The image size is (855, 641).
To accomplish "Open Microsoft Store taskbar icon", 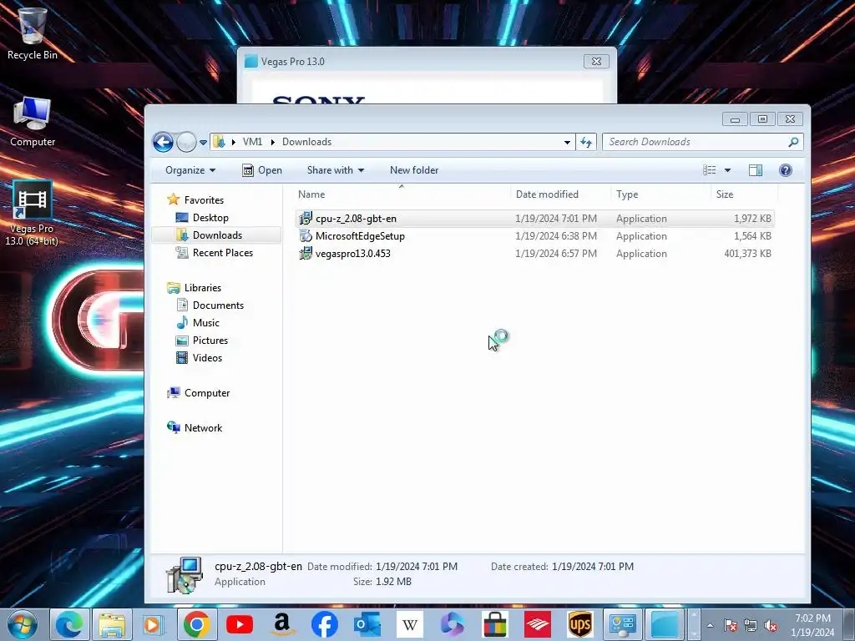I will 494,624.
